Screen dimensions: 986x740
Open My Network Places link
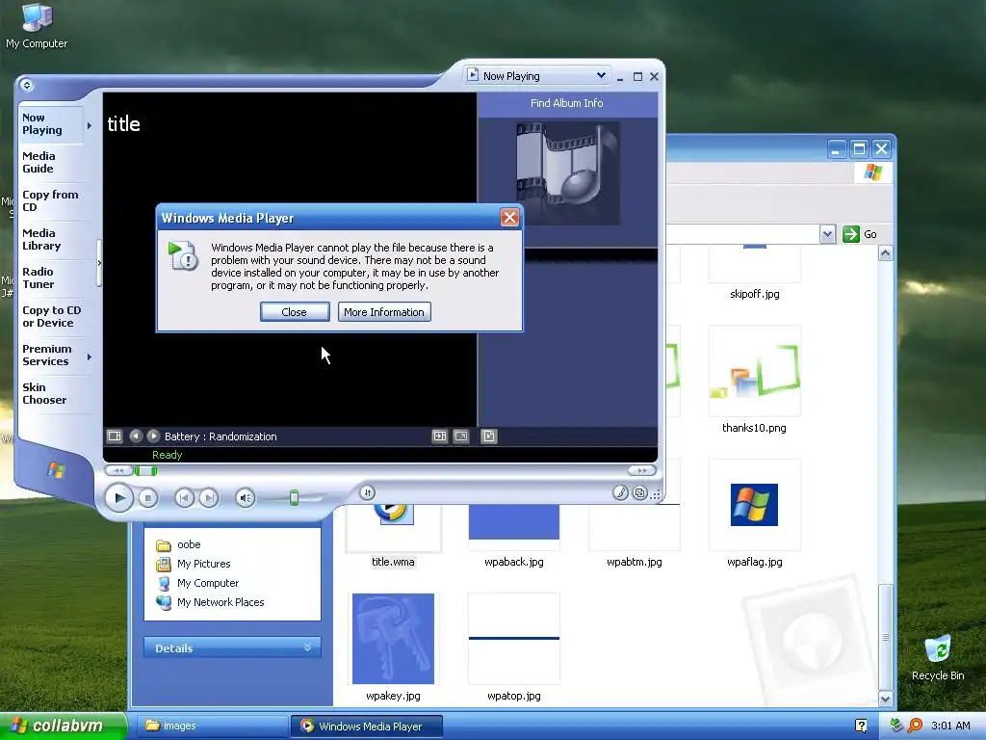221,602
